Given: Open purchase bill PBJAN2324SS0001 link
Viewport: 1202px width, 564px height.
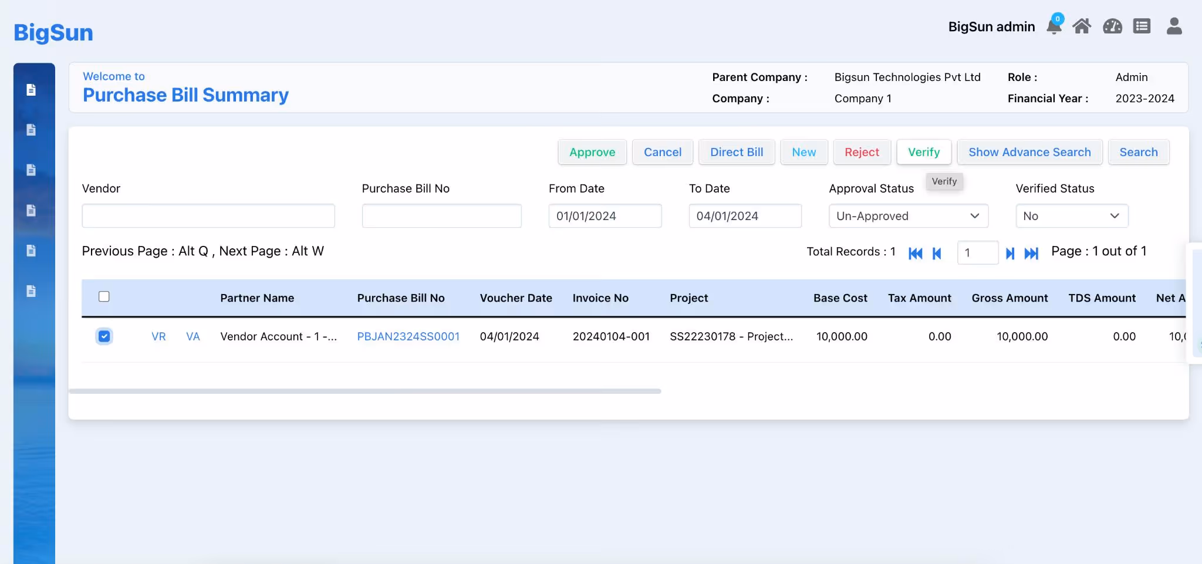Looking at the screenshot, I should pos(408,336).
